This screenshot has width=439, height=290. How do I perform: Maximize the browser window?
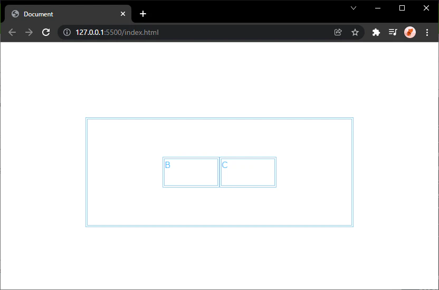[402, 8]
